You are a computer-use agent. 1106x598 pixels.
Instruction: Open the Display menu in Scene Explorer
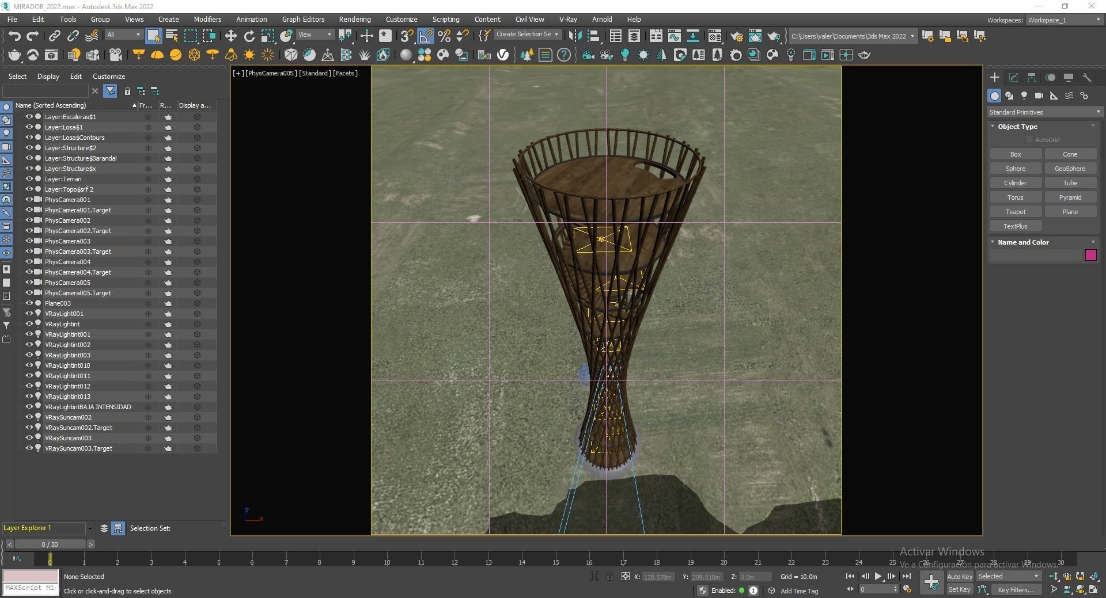click(x=48, y=76)
